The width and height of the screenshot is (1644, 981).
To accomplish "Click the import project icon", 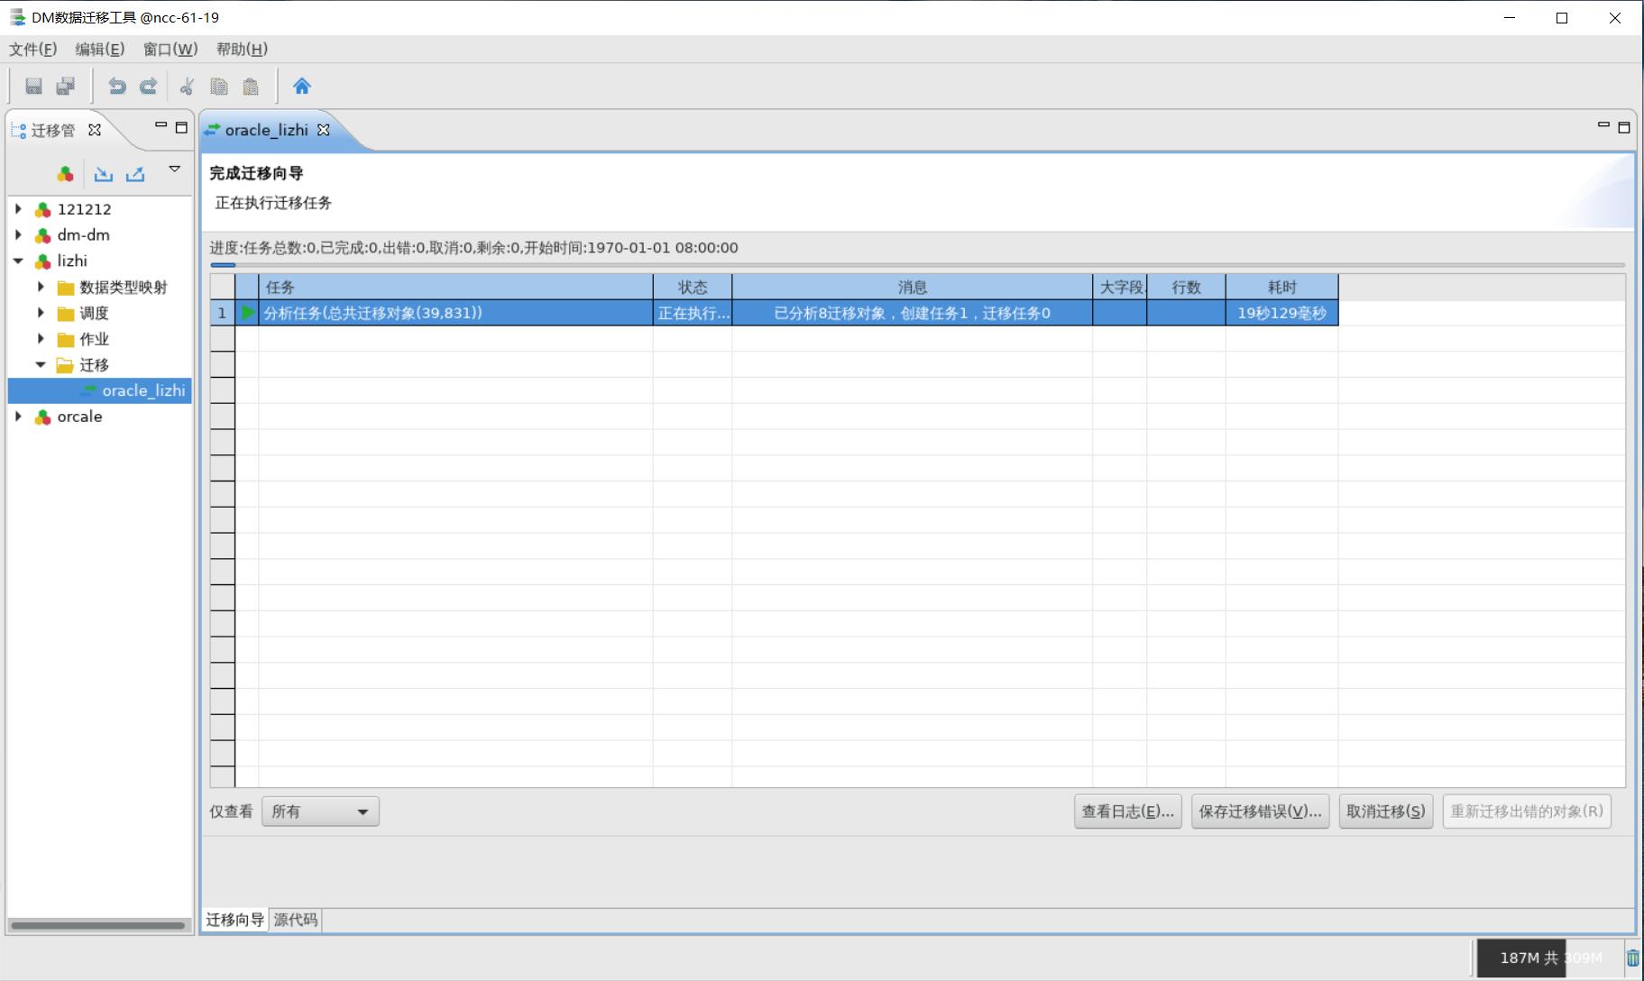I will [104, 174].
